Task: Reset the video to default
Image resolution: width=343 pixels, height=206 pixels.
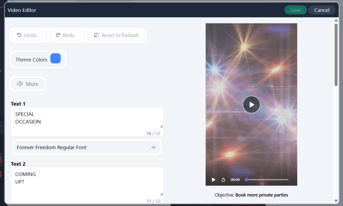Action: coord(116,35)
